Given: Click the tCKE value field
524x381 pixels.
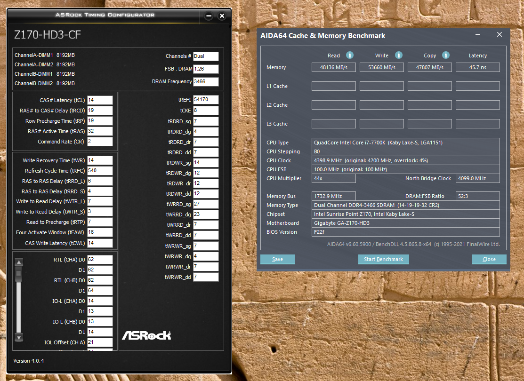Looking at the screenshot, I should (206, 111).
